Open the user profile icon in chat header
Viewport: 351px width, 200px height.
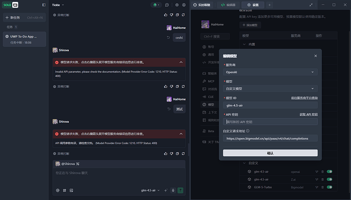tap(184, 5)
